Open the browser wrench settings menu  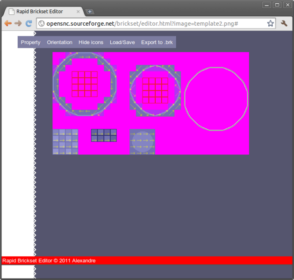tap(284, 23)
